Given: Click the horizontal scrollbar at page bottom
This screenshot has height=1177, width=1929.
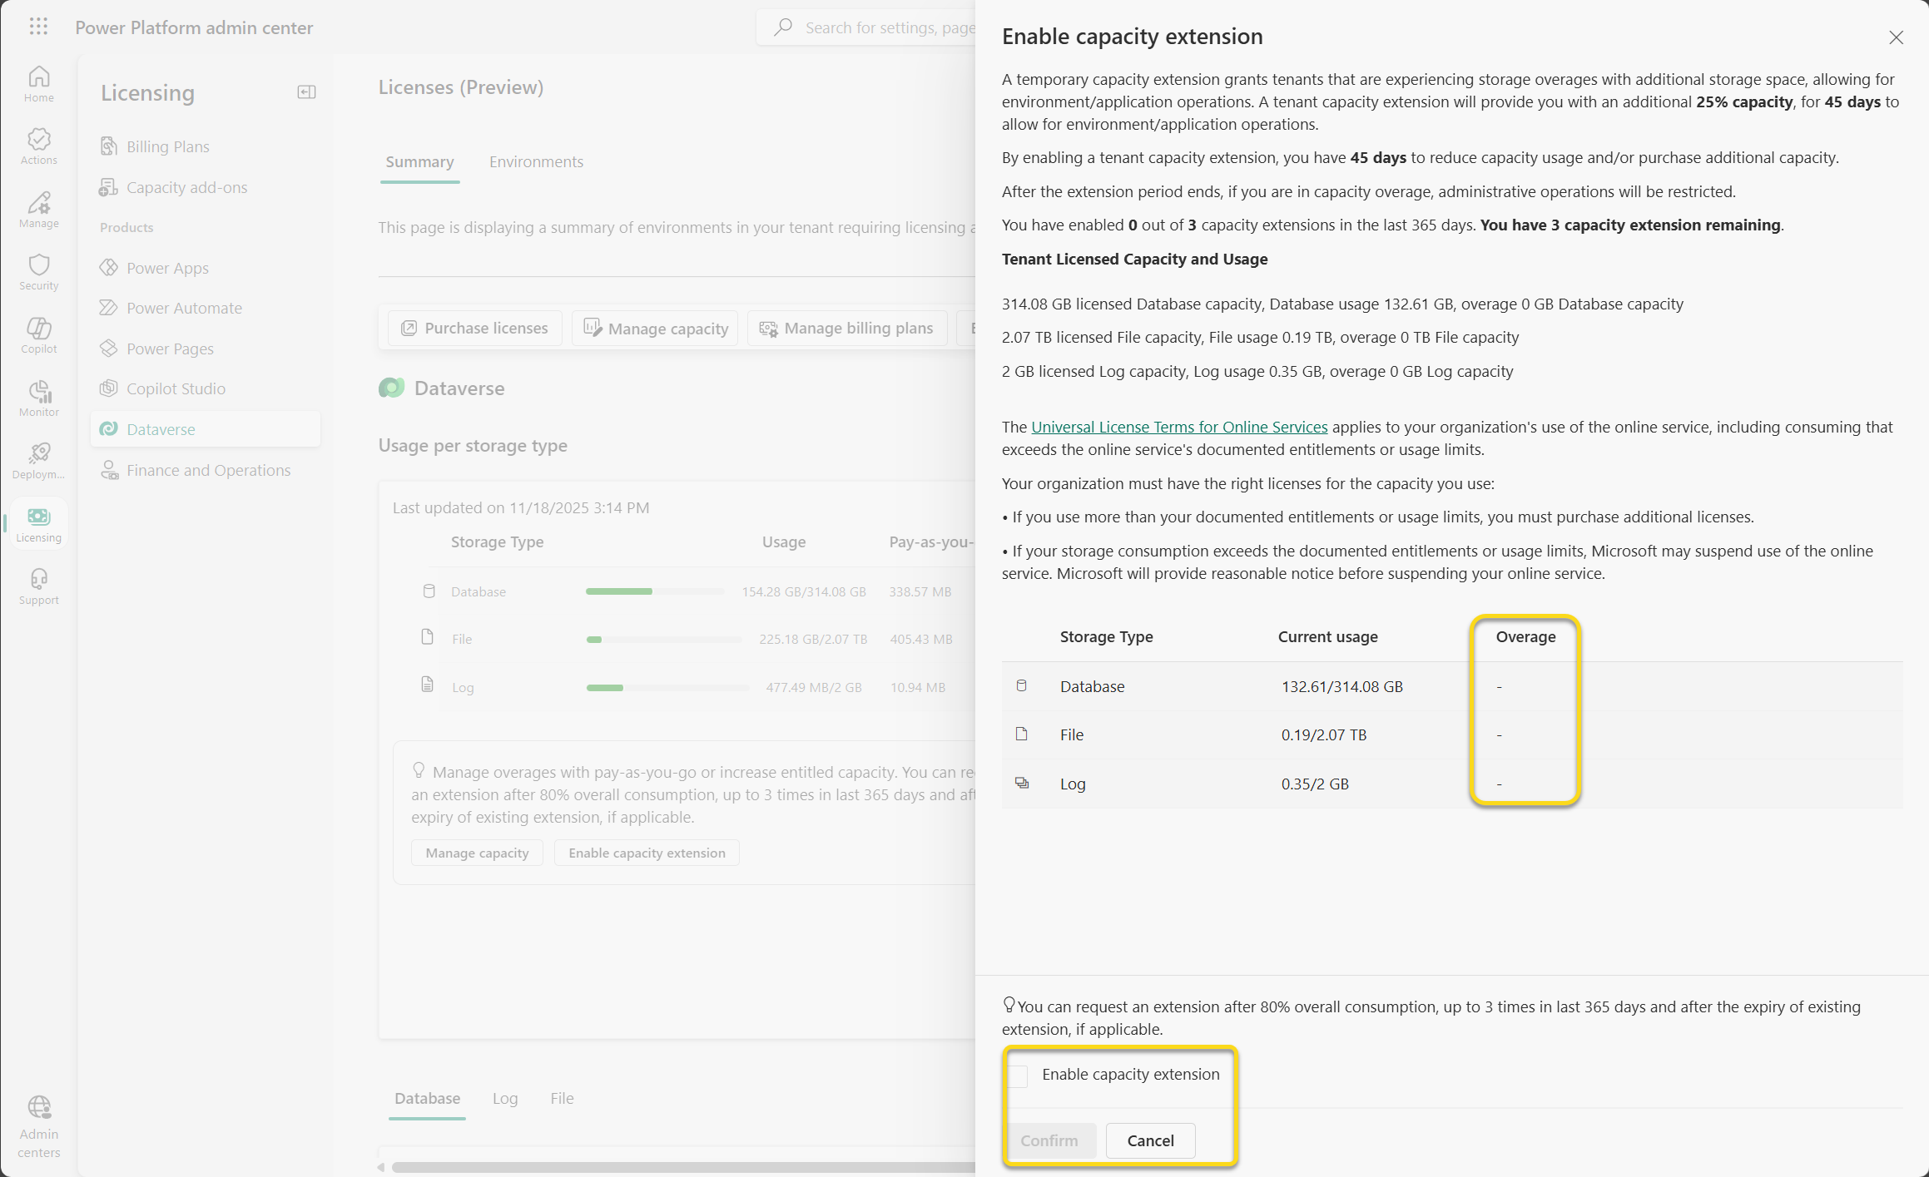Looking at the screenshot, I should click(682, 1167).
